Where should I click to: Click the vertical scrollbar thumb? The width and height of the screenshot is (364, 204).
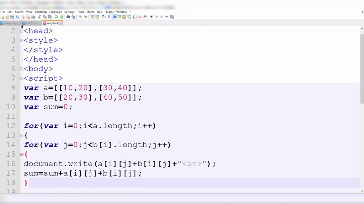pos(362,69)
